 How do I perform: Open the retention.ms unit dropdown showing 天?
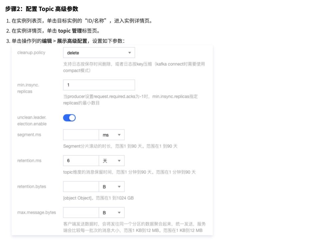pyautogui.click(x=112, y=161)
